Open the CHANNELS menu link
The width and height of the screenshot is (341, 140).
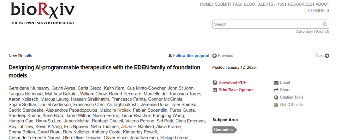(x=318, y=11)
